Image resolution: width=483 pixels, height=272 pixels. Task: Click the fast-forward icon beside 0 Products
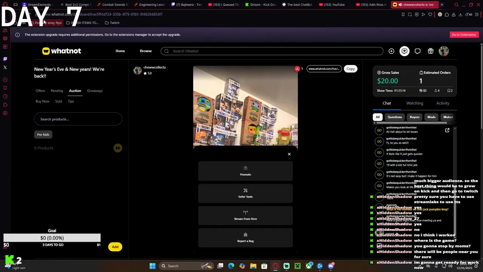[x=118, y=148]
